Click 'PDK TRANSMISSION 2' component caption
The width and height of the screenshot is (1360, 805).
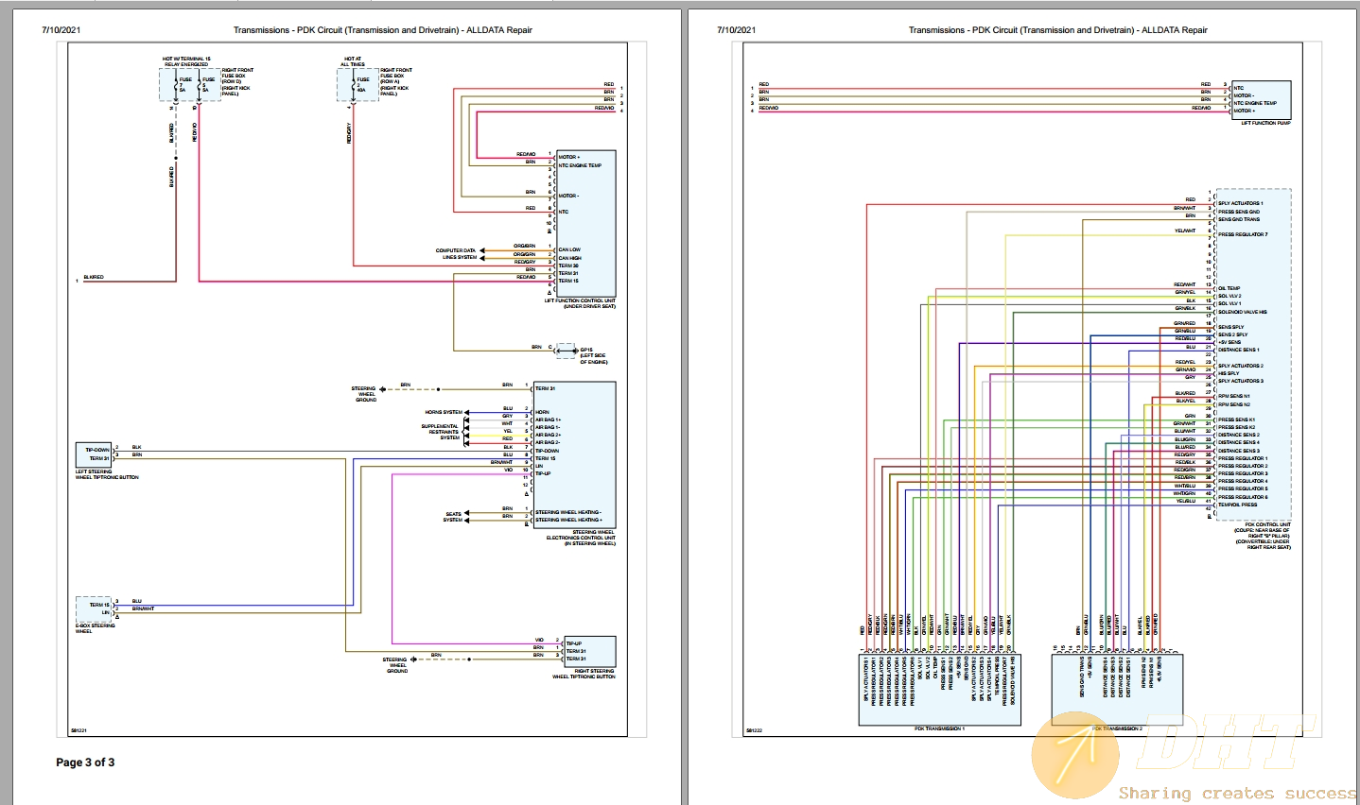[x=1117, y=728]
